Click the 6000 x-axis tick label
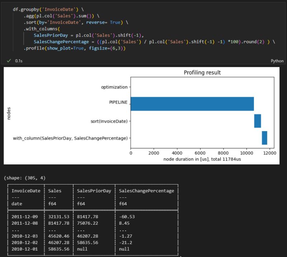287x257 pixels. [200, 153]
